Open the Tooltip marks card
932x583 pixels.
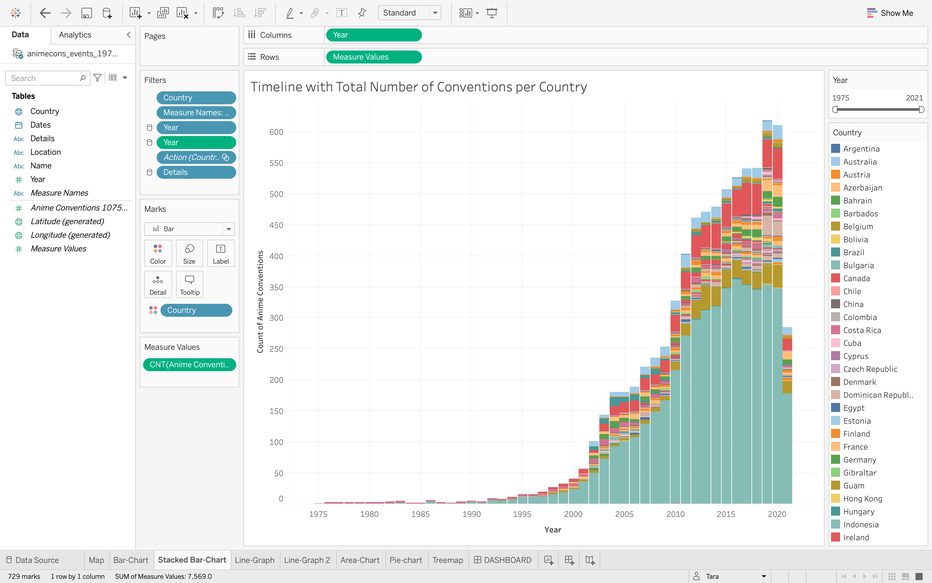pyautogui.click(x=190, y=284)
